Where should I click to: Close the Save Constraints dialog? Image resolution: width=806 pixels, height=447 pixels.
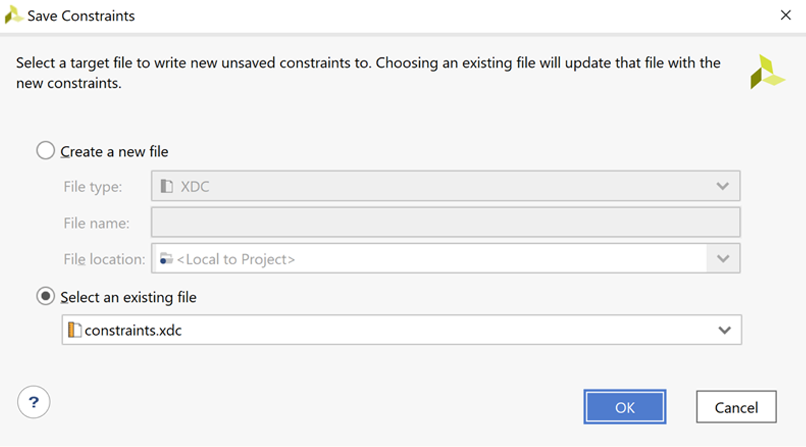tap(786, 15)
